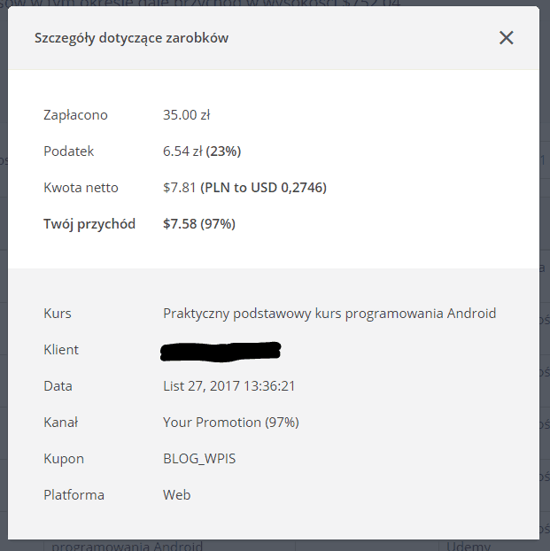Click the Podatek label
Viewport: 550px width, 551px height.
coord(68,151)
